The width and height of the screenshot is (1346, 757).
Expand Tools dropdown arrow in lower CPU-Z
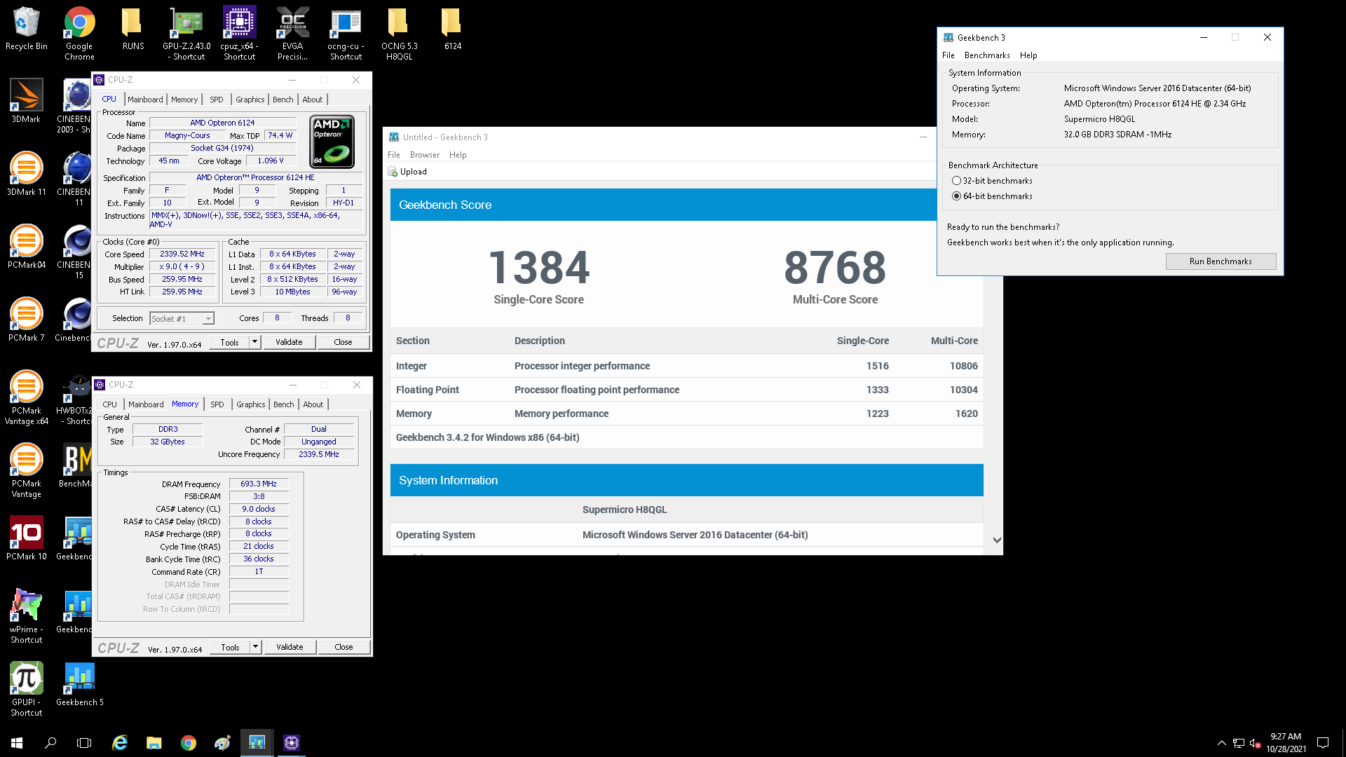256,647
